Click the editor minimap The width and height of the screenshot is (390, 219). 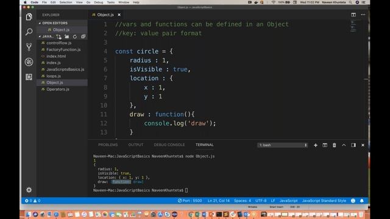(x=353, y=26)
